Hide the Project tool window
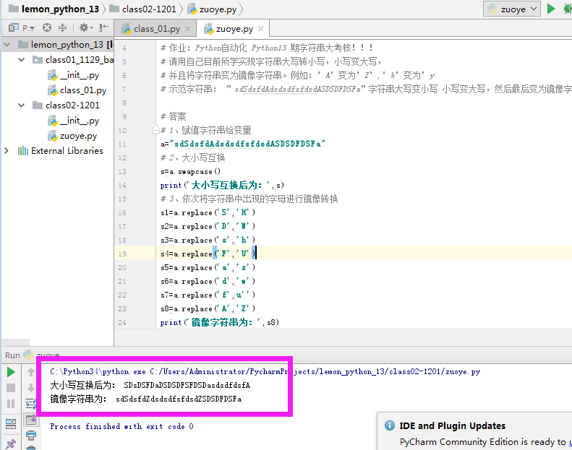Image resolution: width=572 pixels, height=450 pixels. pos(103,27)
